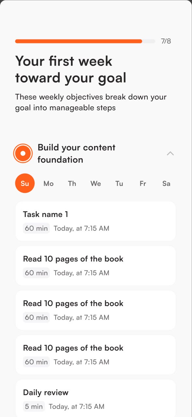Click the Your first week heading
Viewport: 192px width, 417px height.
pyautogui.click(x=71, y=69)
